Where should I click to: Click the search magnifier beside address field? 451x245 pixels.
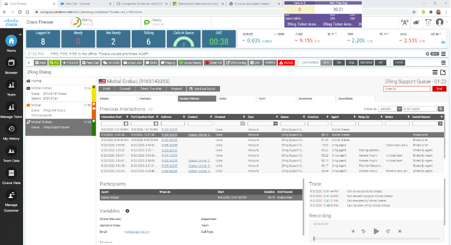coord(441,108)
